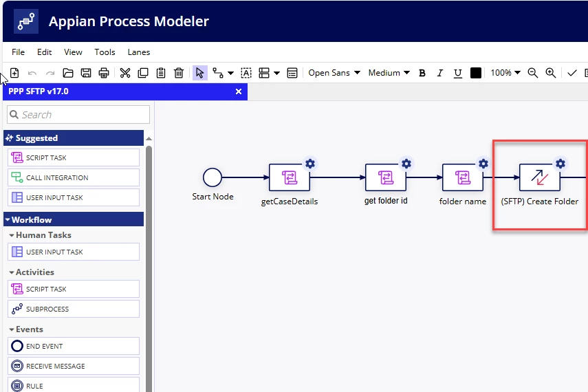This screenshot has height=392, width=588.
Task: Select Subprocess in Activities
Action: (74, 309)
